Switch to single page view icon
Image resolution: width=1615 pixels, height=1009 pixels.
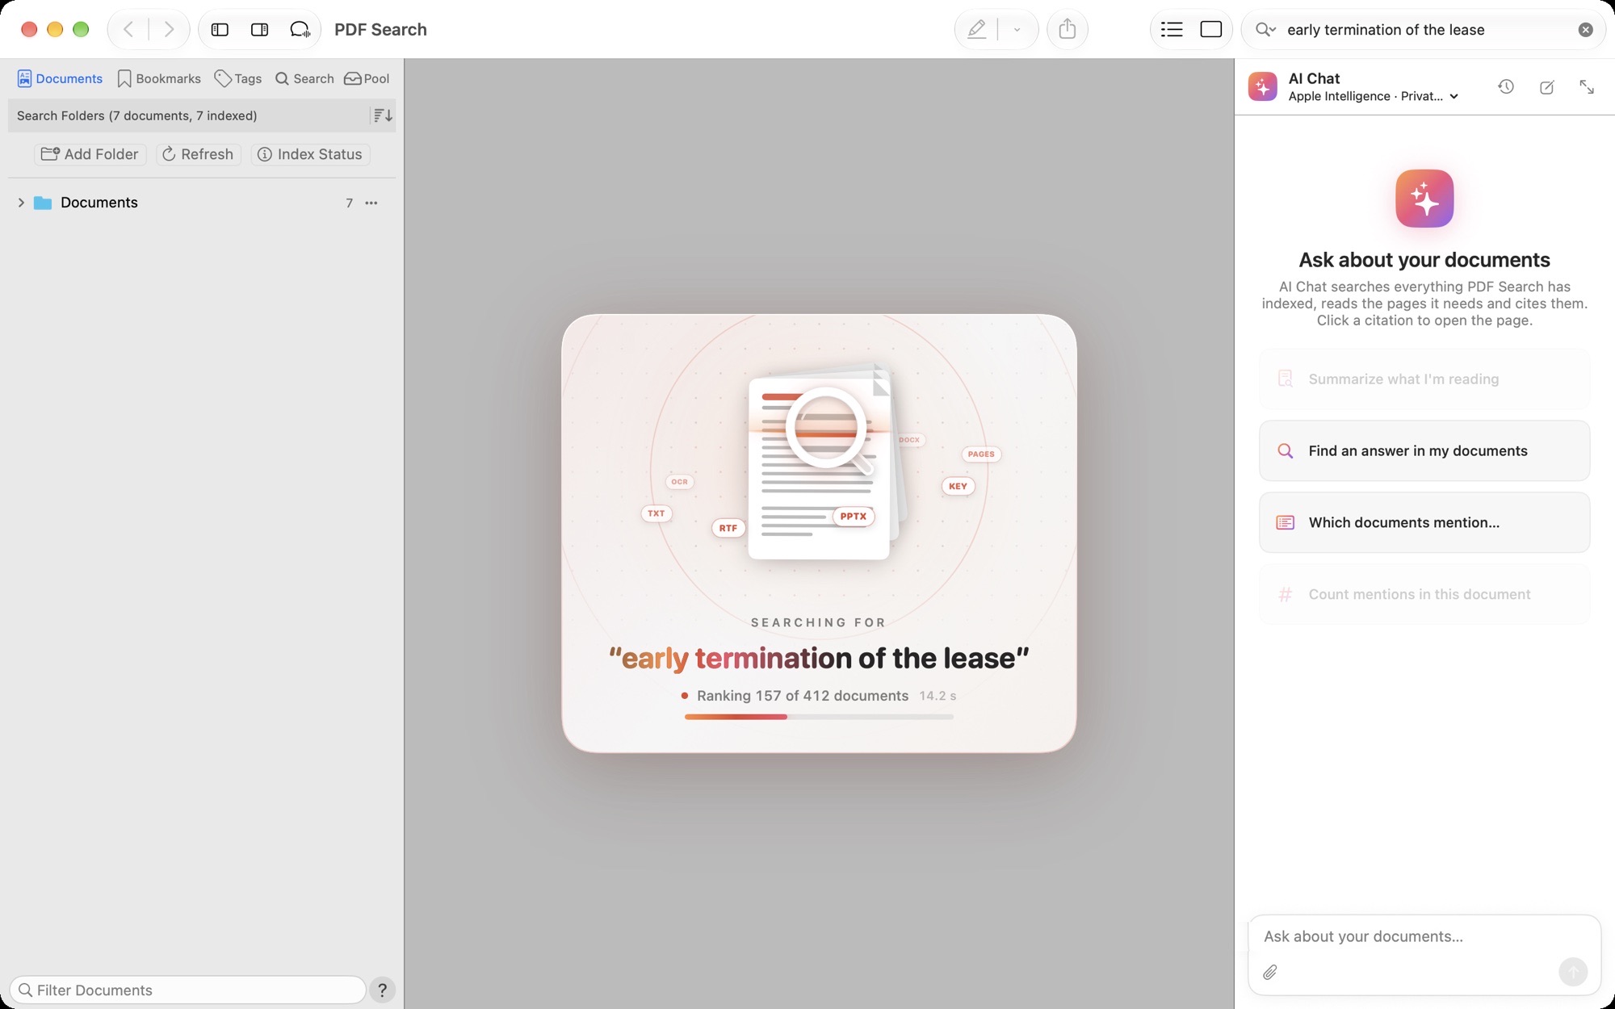click(1211, 30)
